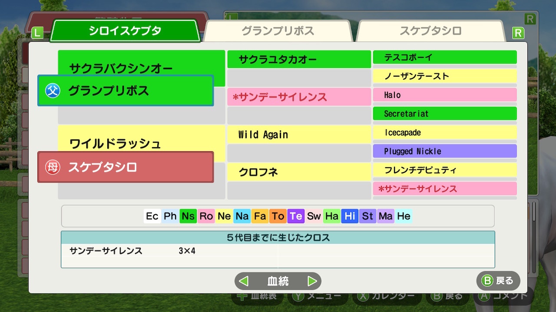Select the purple Te bloodline chip
Screen dimensions: 556x312
(x=296, y=216)
